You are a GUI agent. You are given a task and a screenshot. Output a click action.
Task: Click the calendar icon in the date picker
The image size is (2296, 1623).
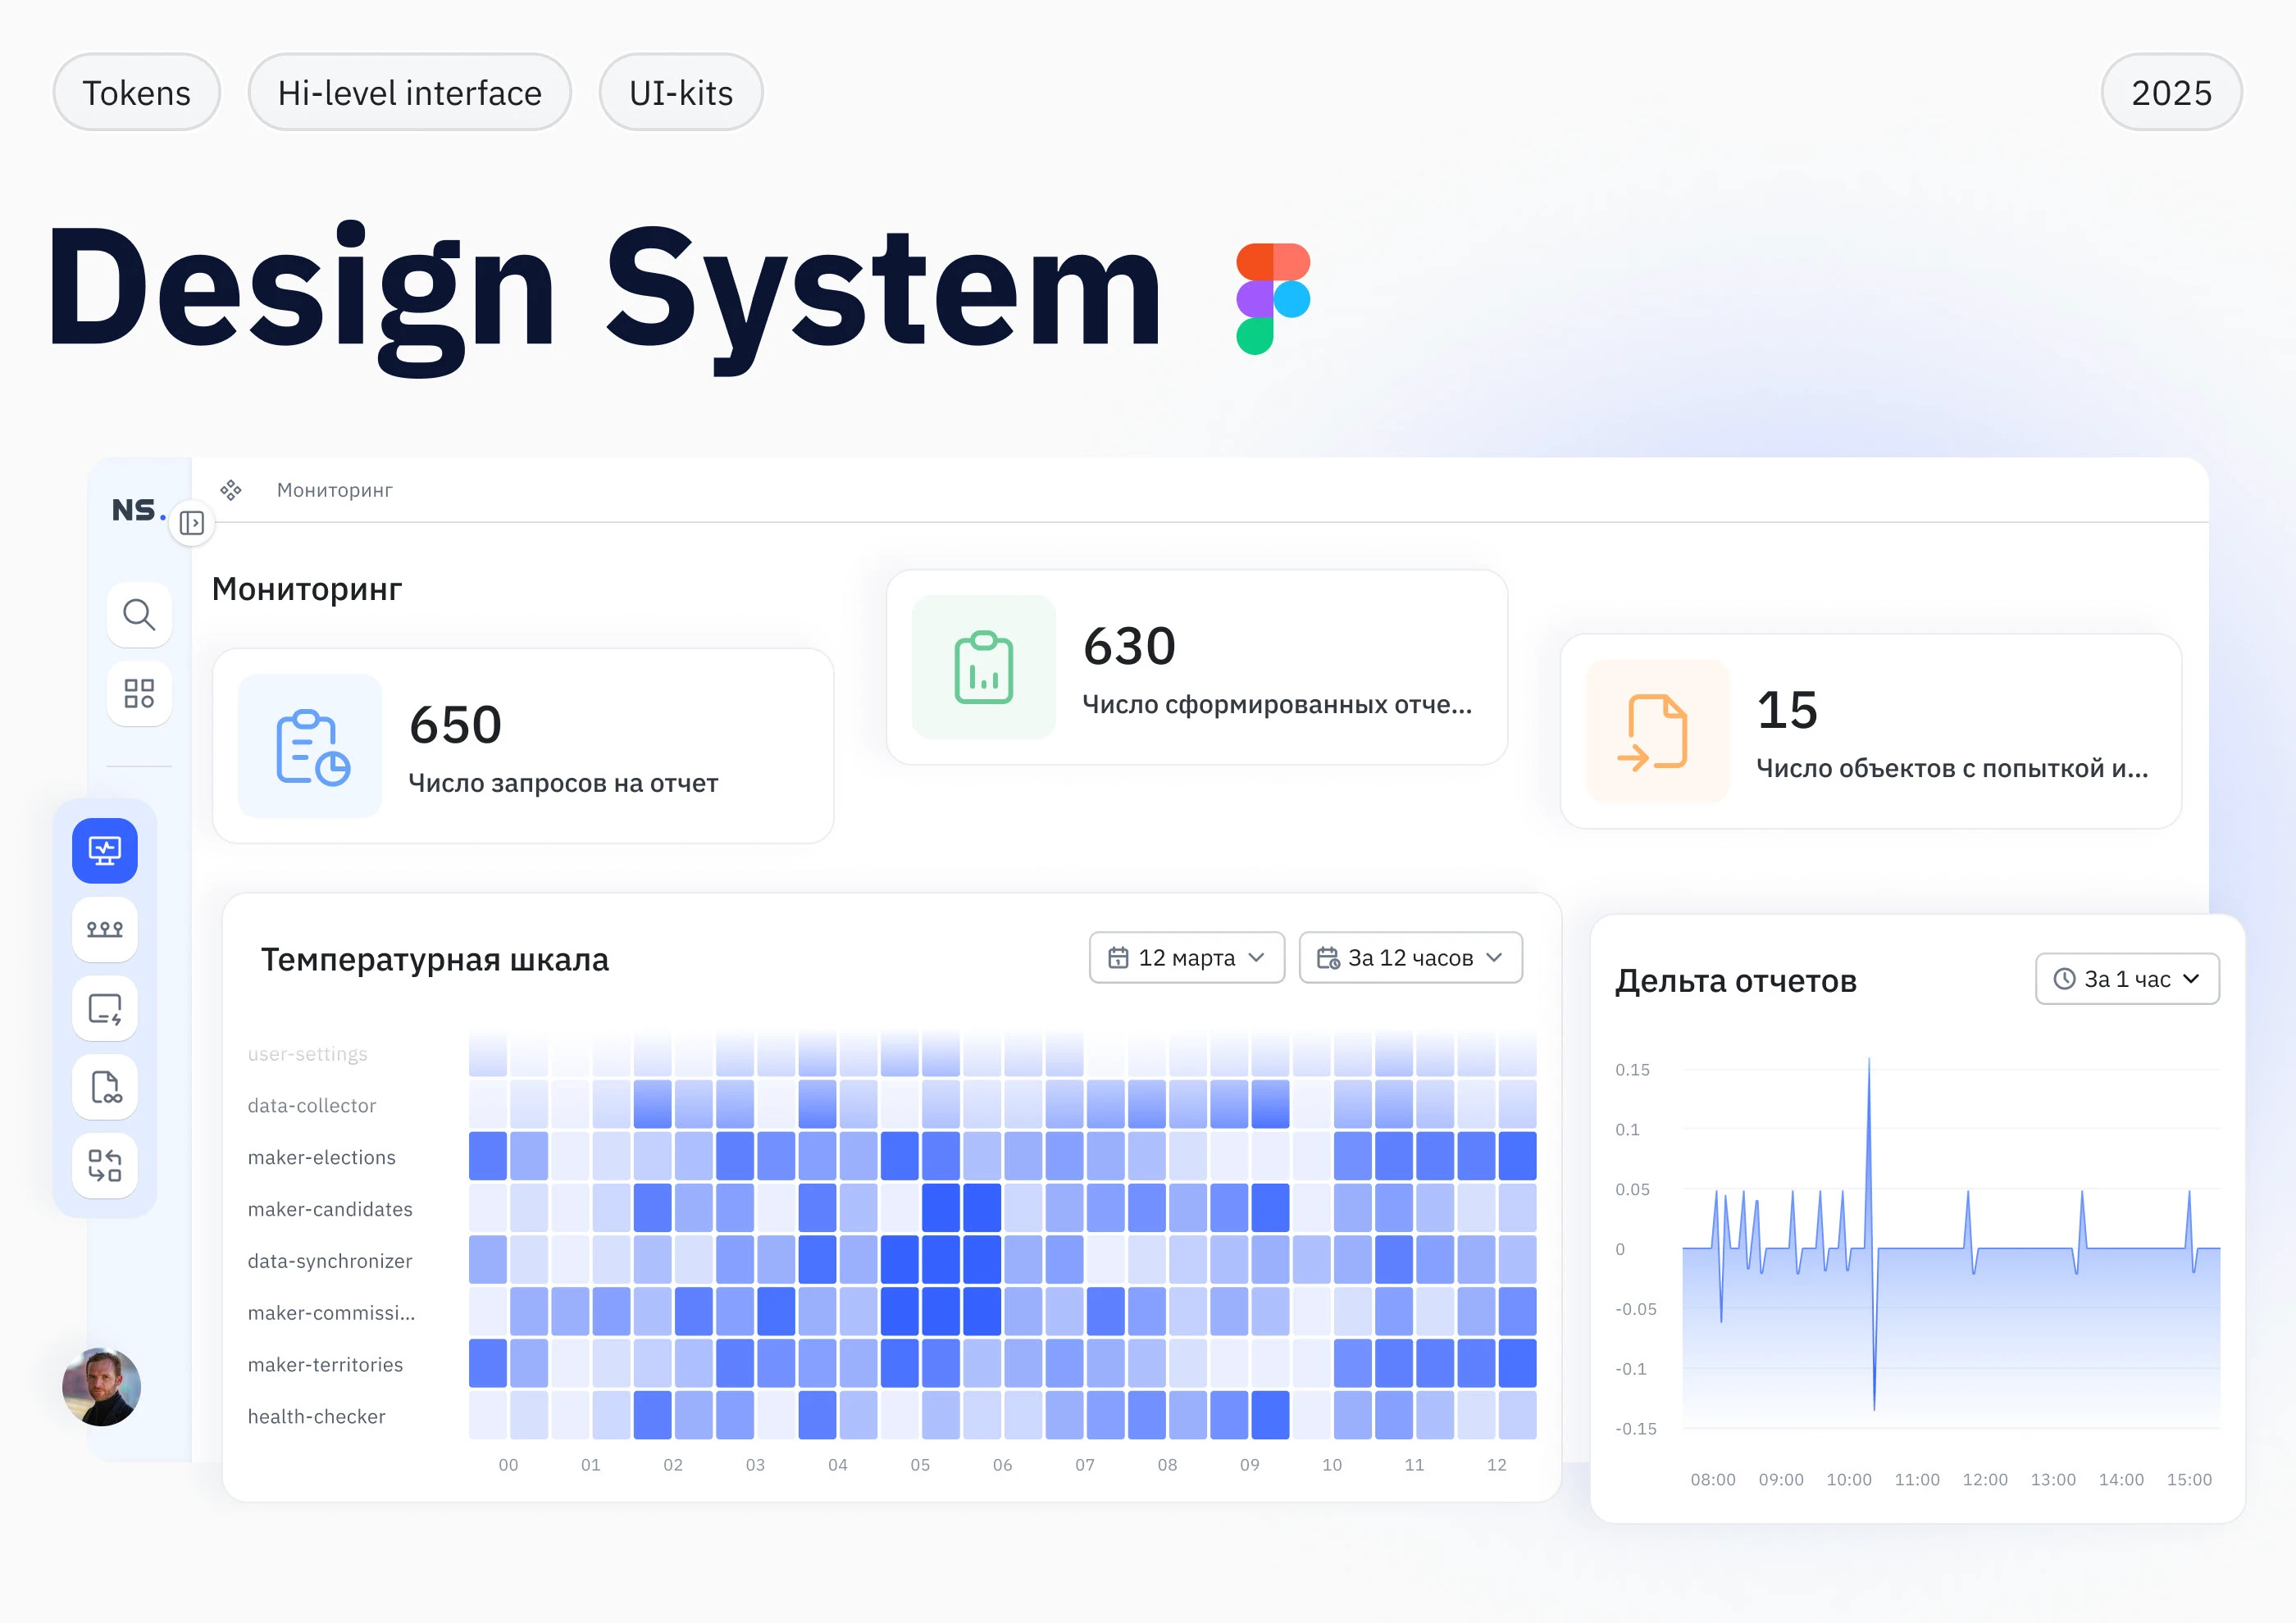point(1121,957)
